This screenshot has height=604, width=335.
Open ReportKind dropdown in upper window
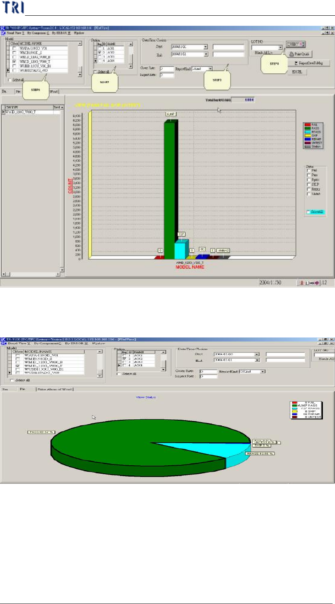pyautogui.click(x=210, y=69)
